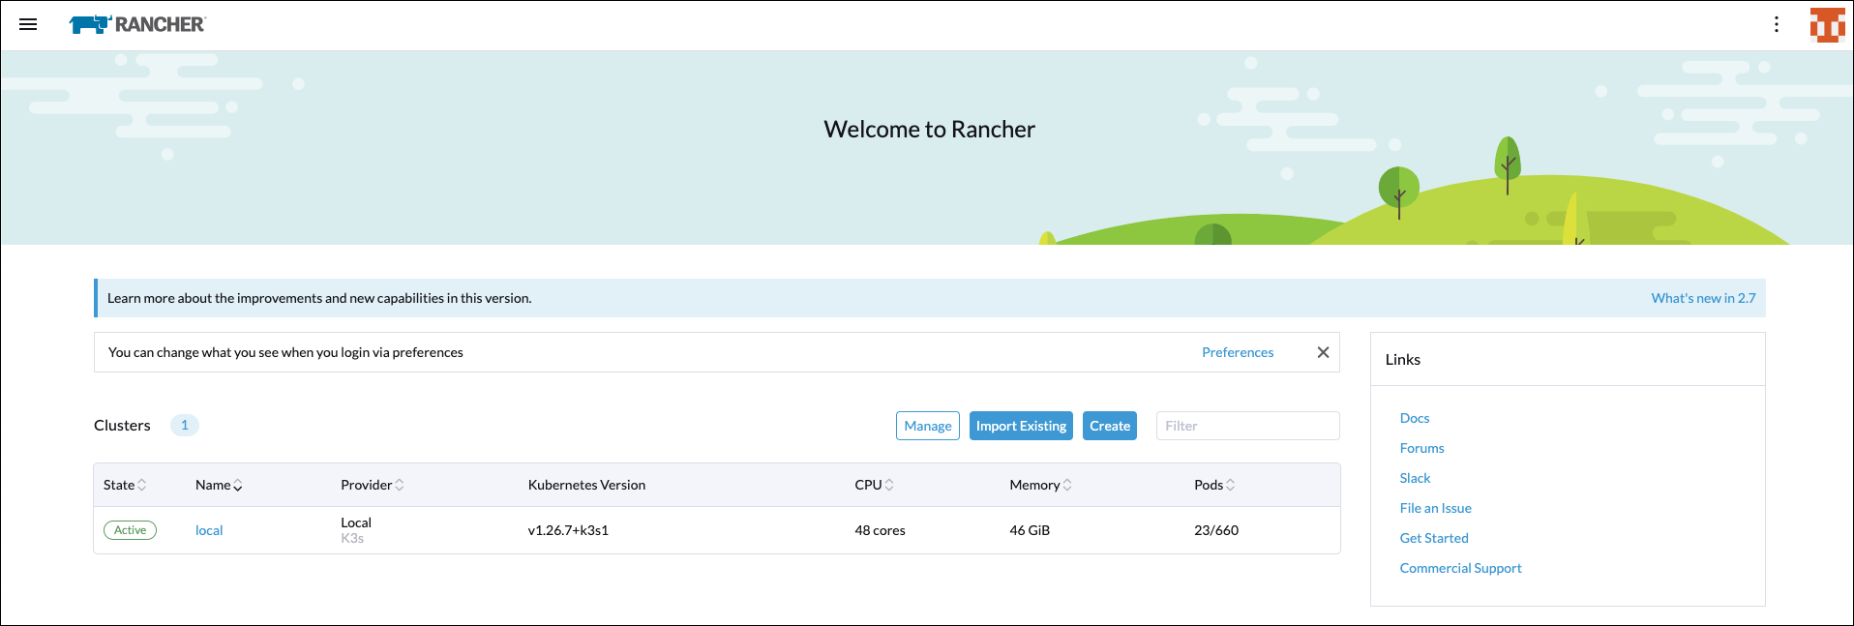Click the Active state badge
1854x626 pixels.
click(x=130, y=530)
